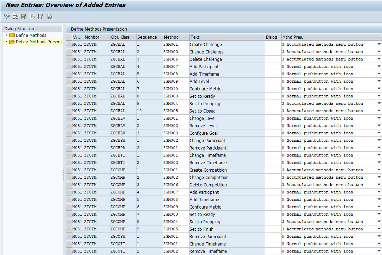Click the Deselect All icon in toolbar
This screenshot has width=382, height=255.
tap(41, 16)
